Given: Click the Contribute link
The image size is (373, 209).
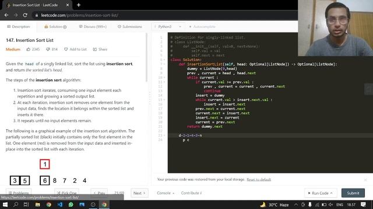Looking at the screenshot, I should (x=191, y=193).
